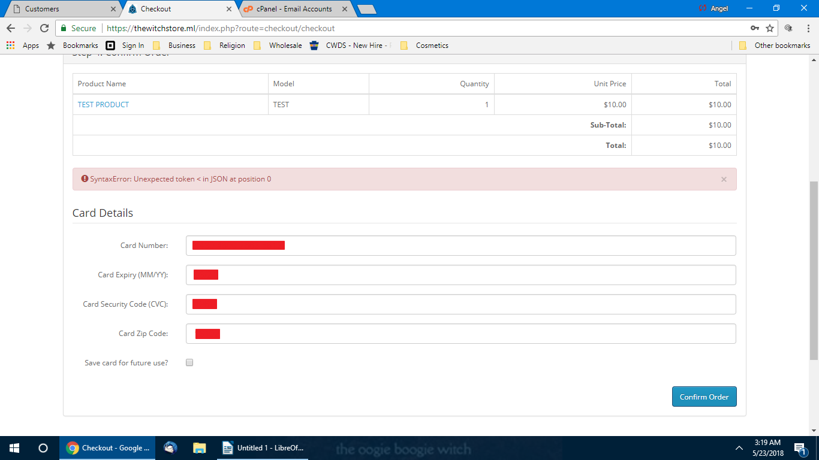Click the Card Details heading

click(x=103, y=213)
